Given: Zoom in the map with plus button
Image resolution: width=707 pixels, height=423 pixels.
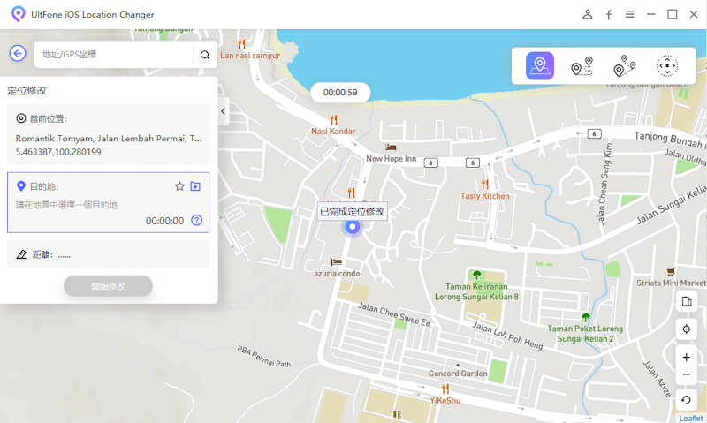Looking at the screenshot, I should pyautogui.click(x=687, y=358).
